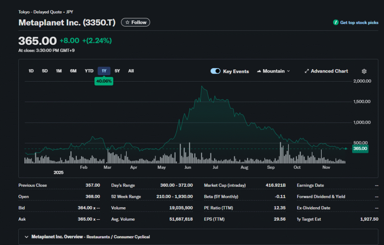Select the 1D time range
The height and width of the screenshot is (245, 384).
click(x=31, y=71)
